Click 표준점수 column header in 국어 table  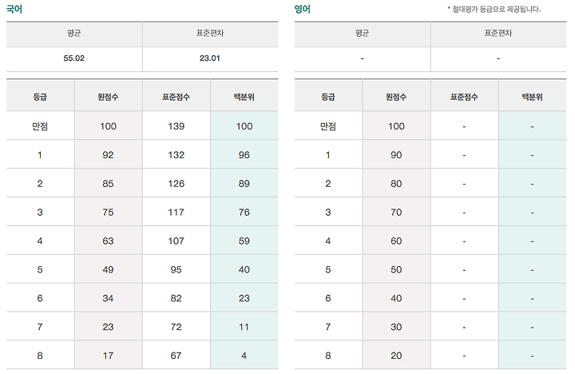pos(176,97)
